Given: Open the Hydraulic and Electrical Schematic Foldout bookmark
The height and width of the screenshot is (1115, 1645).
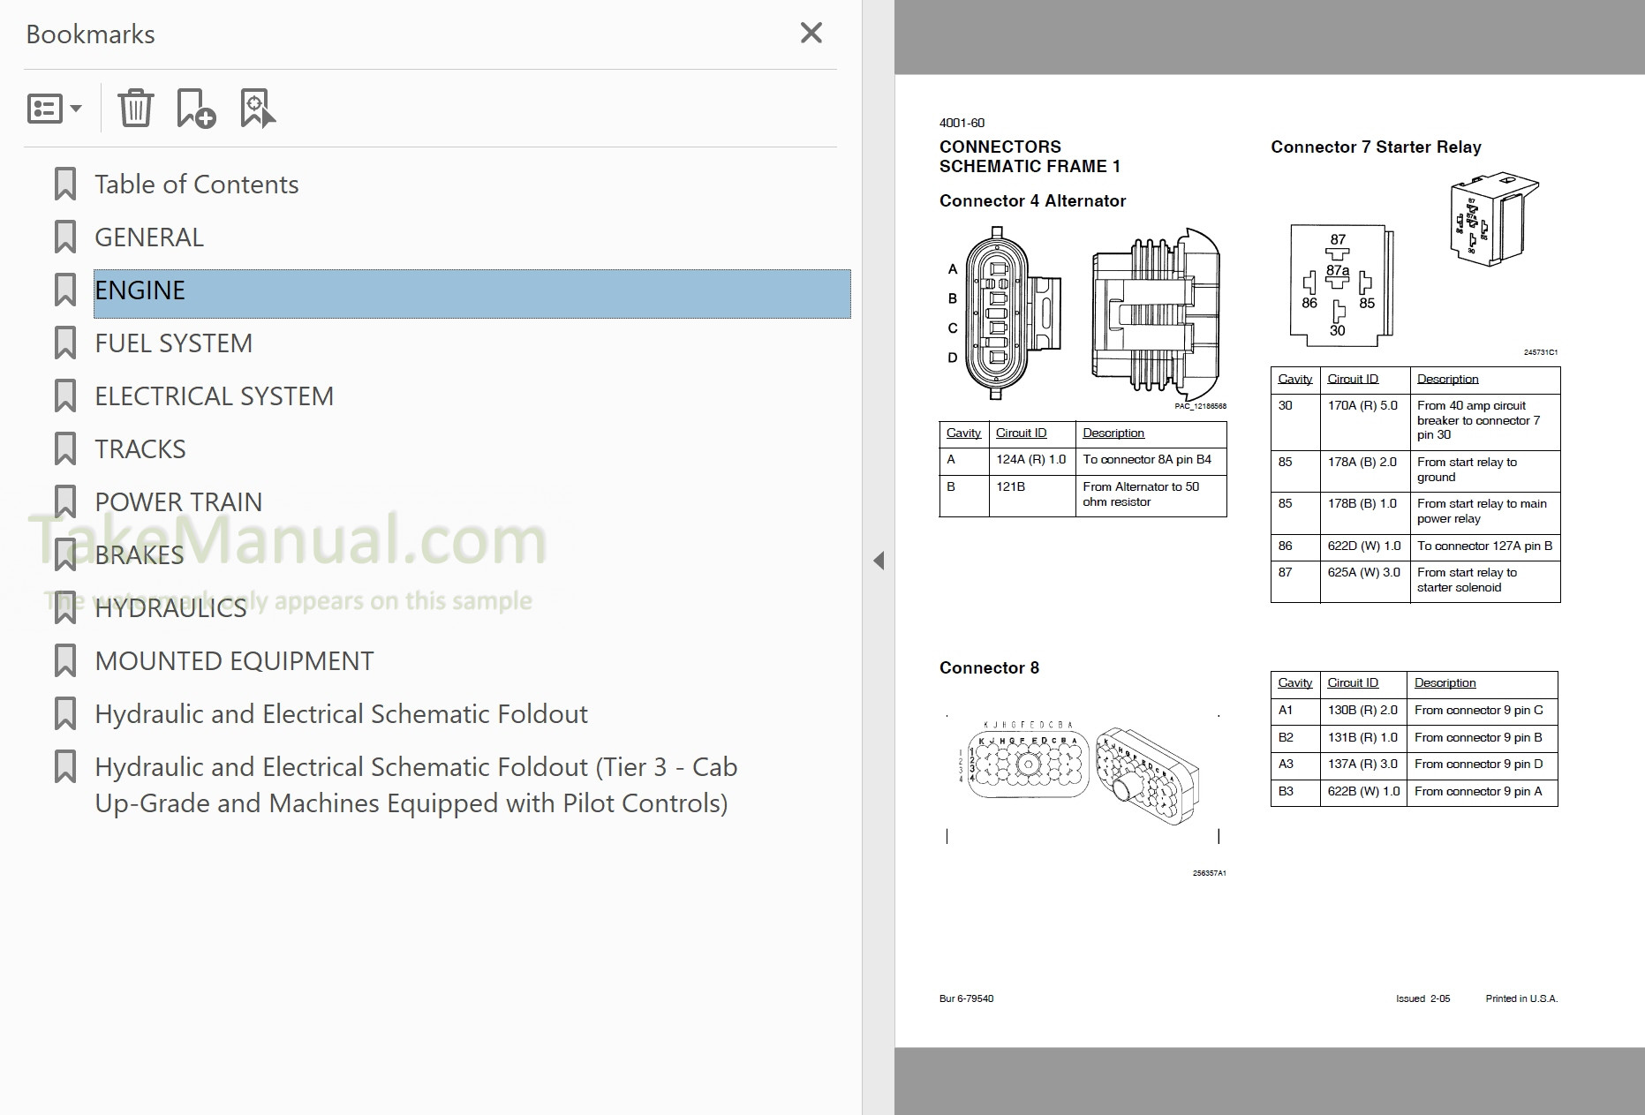Looking at the screenshot, I should point(341,714).
